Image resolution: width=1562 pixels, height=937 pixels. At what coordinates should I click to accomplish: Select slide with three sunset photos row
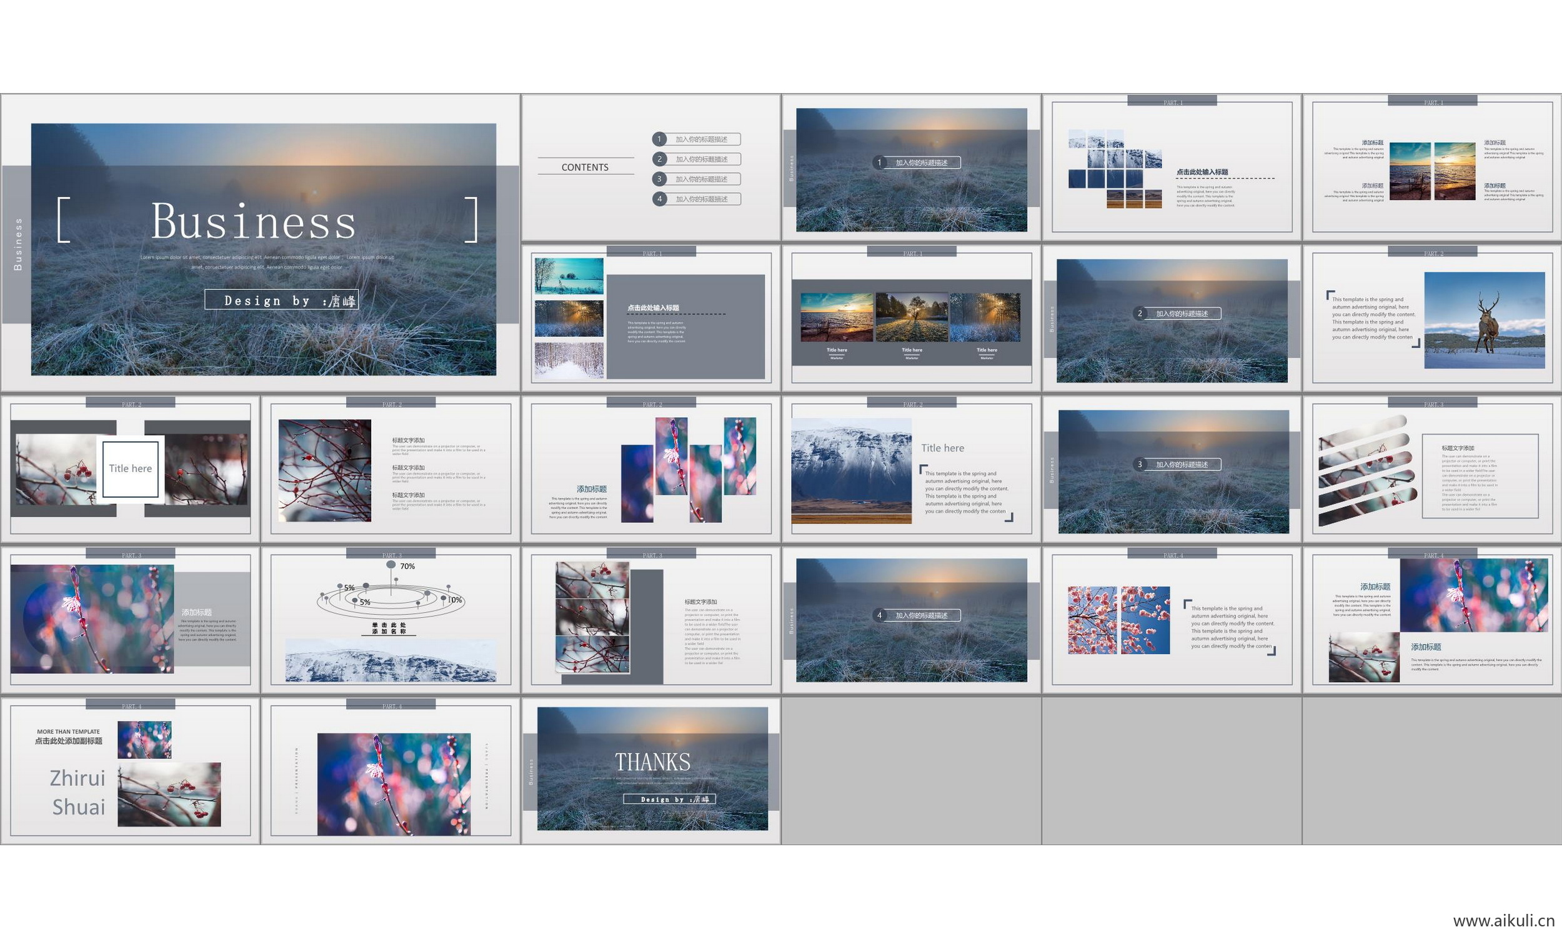coord(911,319)
